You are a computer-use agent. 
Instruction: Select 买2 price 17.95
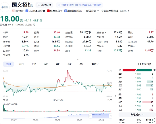click(x=138, y=98)
